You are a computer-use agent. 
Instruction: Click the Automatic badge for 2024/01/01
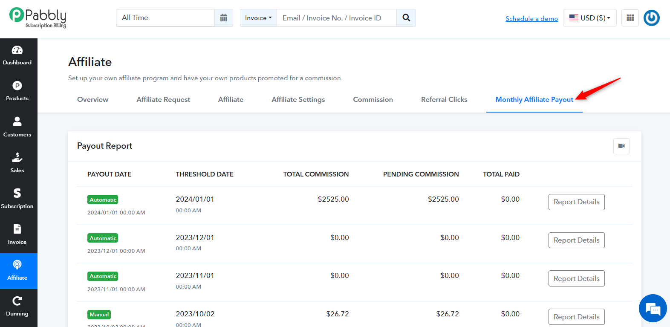click(x=103, y=200)
